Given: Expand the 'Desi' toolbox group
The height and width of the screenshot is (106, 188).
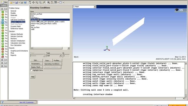Looking at the screenshot, I should pyautogui.click(x=2, y=66).
